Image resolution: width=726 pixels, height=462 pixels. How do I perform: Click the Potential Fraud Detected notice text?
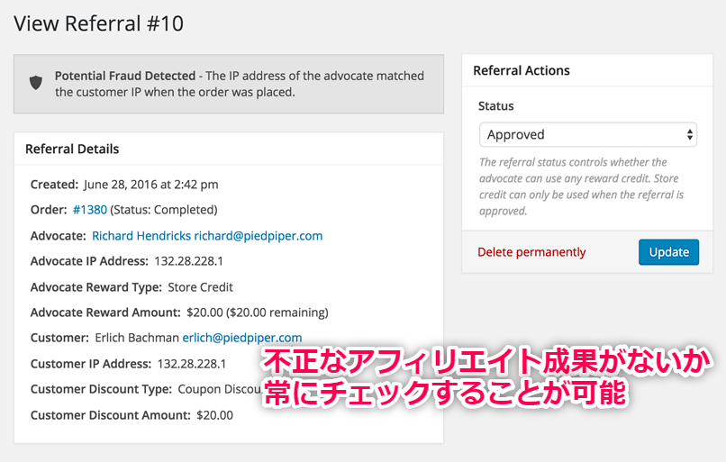pos(240,84)
